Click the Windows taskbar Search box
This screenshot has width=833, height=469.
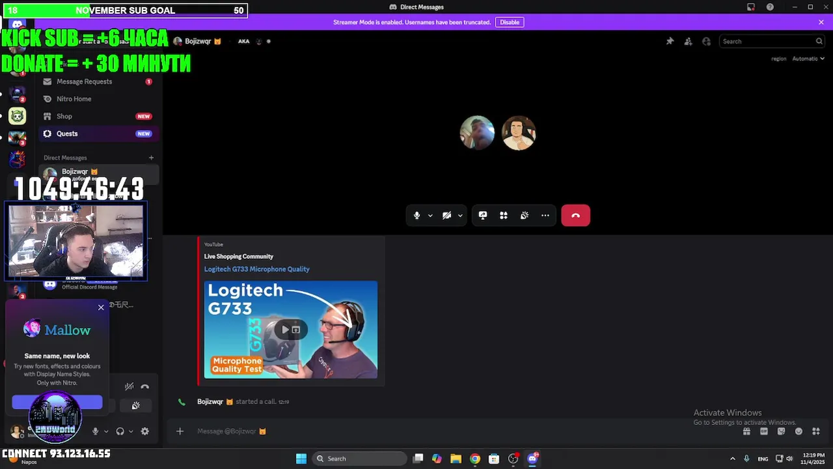click(x=358, y=459)
